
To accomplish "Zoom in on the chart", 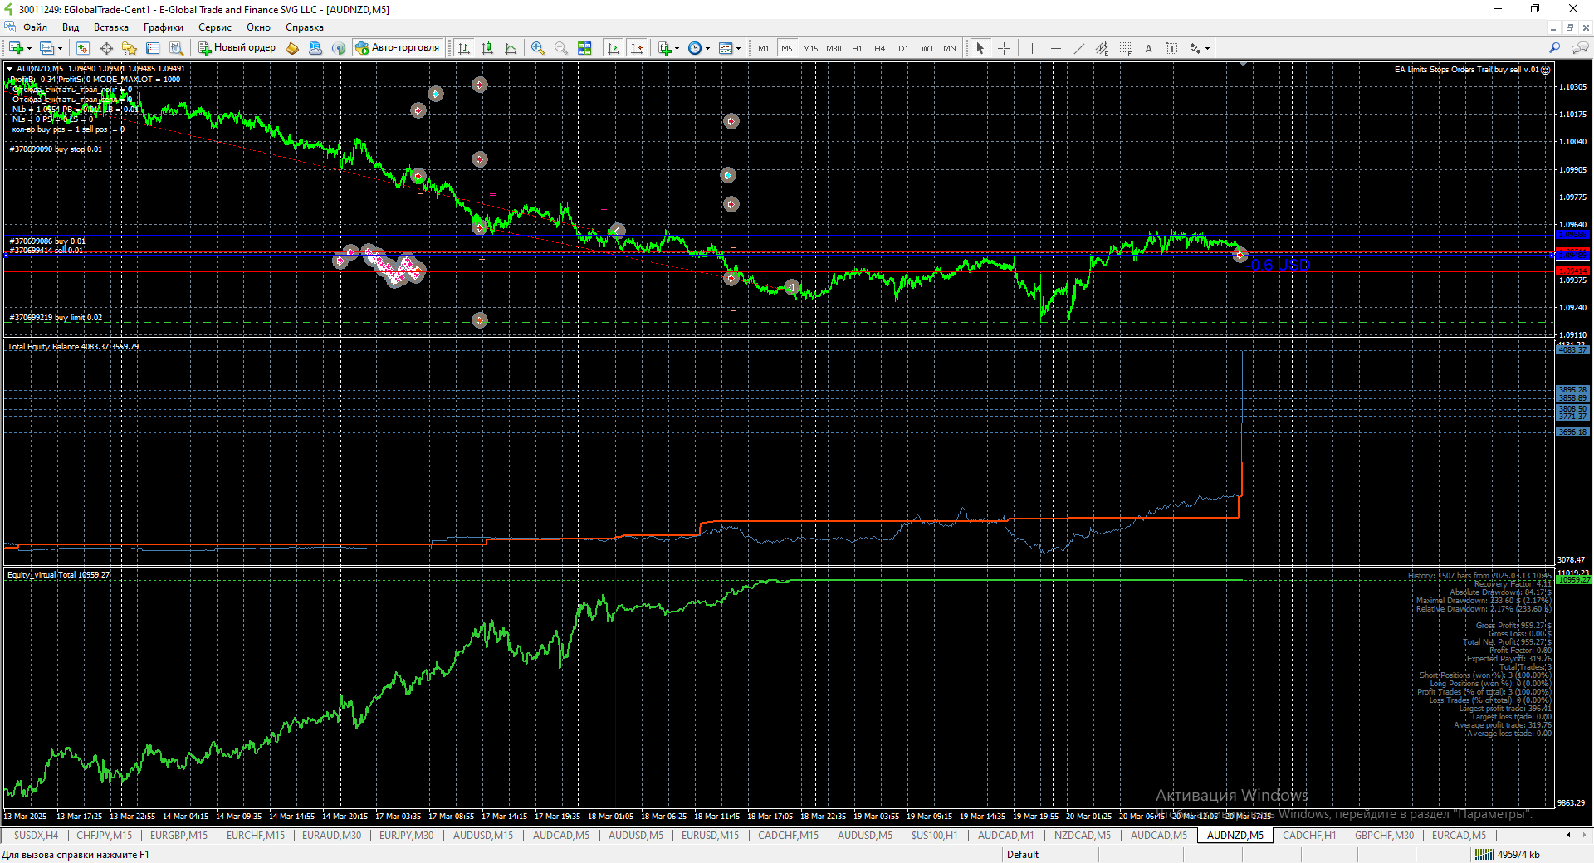I will pyautogui.click(x=538, y=48).
